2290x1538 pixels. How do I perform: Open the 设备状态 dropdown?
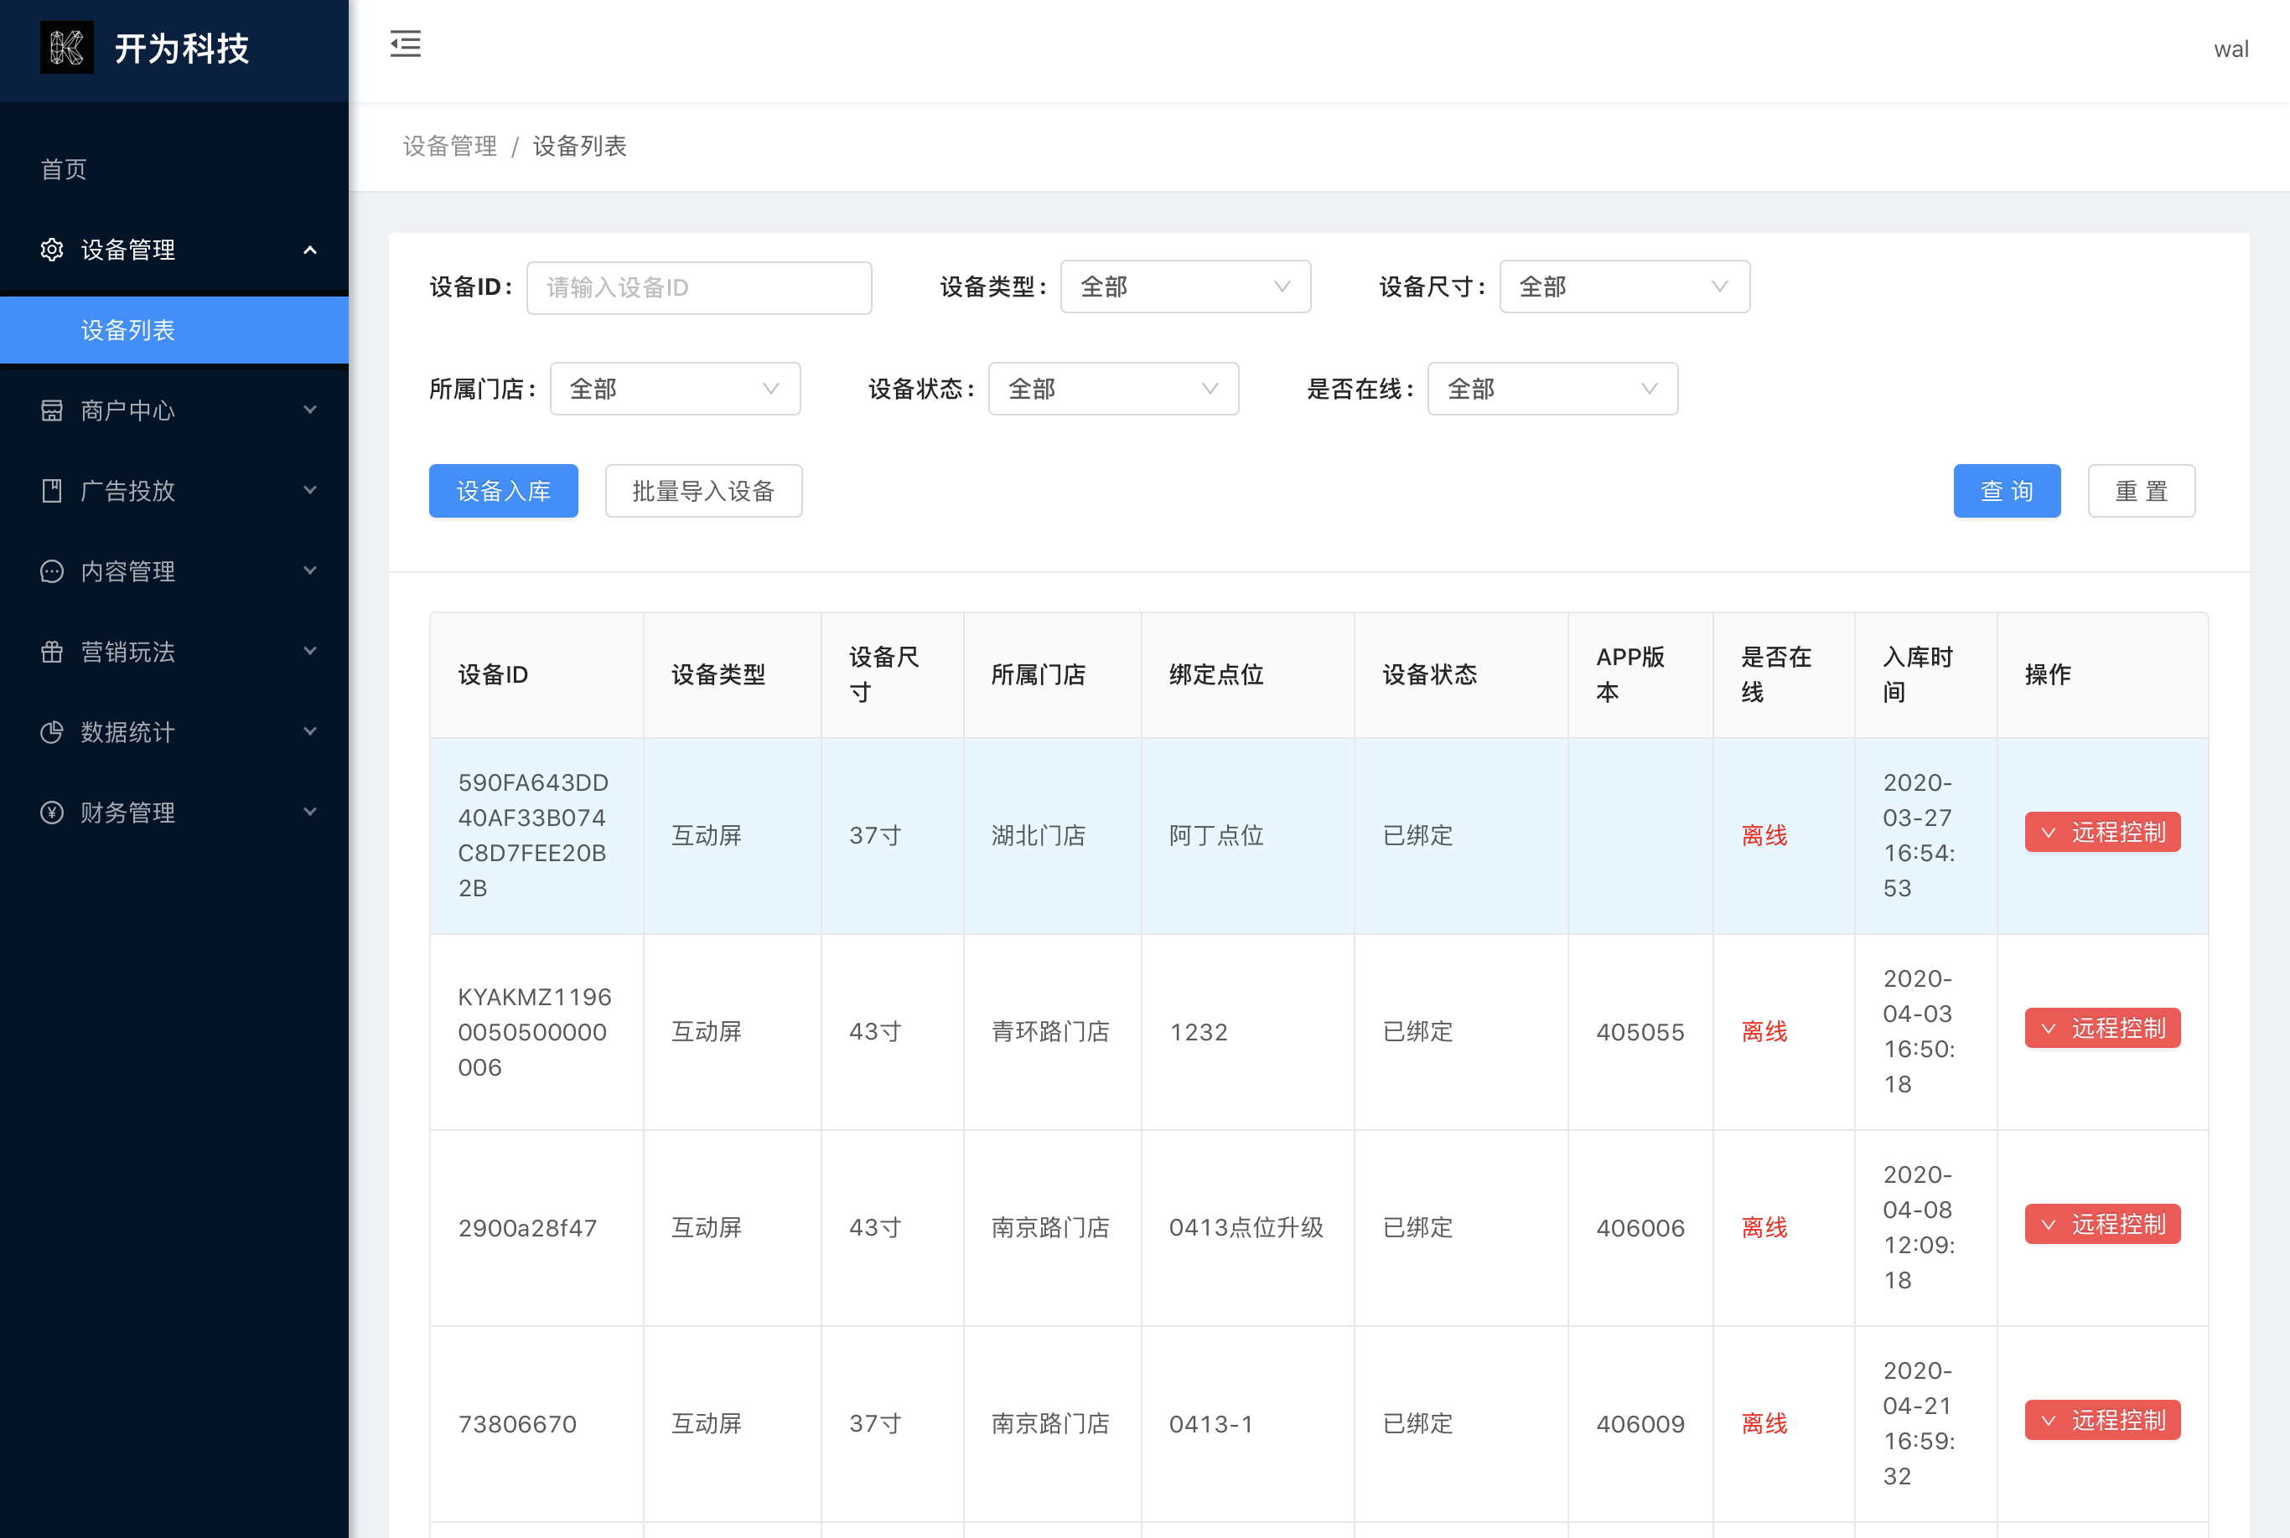pyautogui.click(x=1113, y=389)
